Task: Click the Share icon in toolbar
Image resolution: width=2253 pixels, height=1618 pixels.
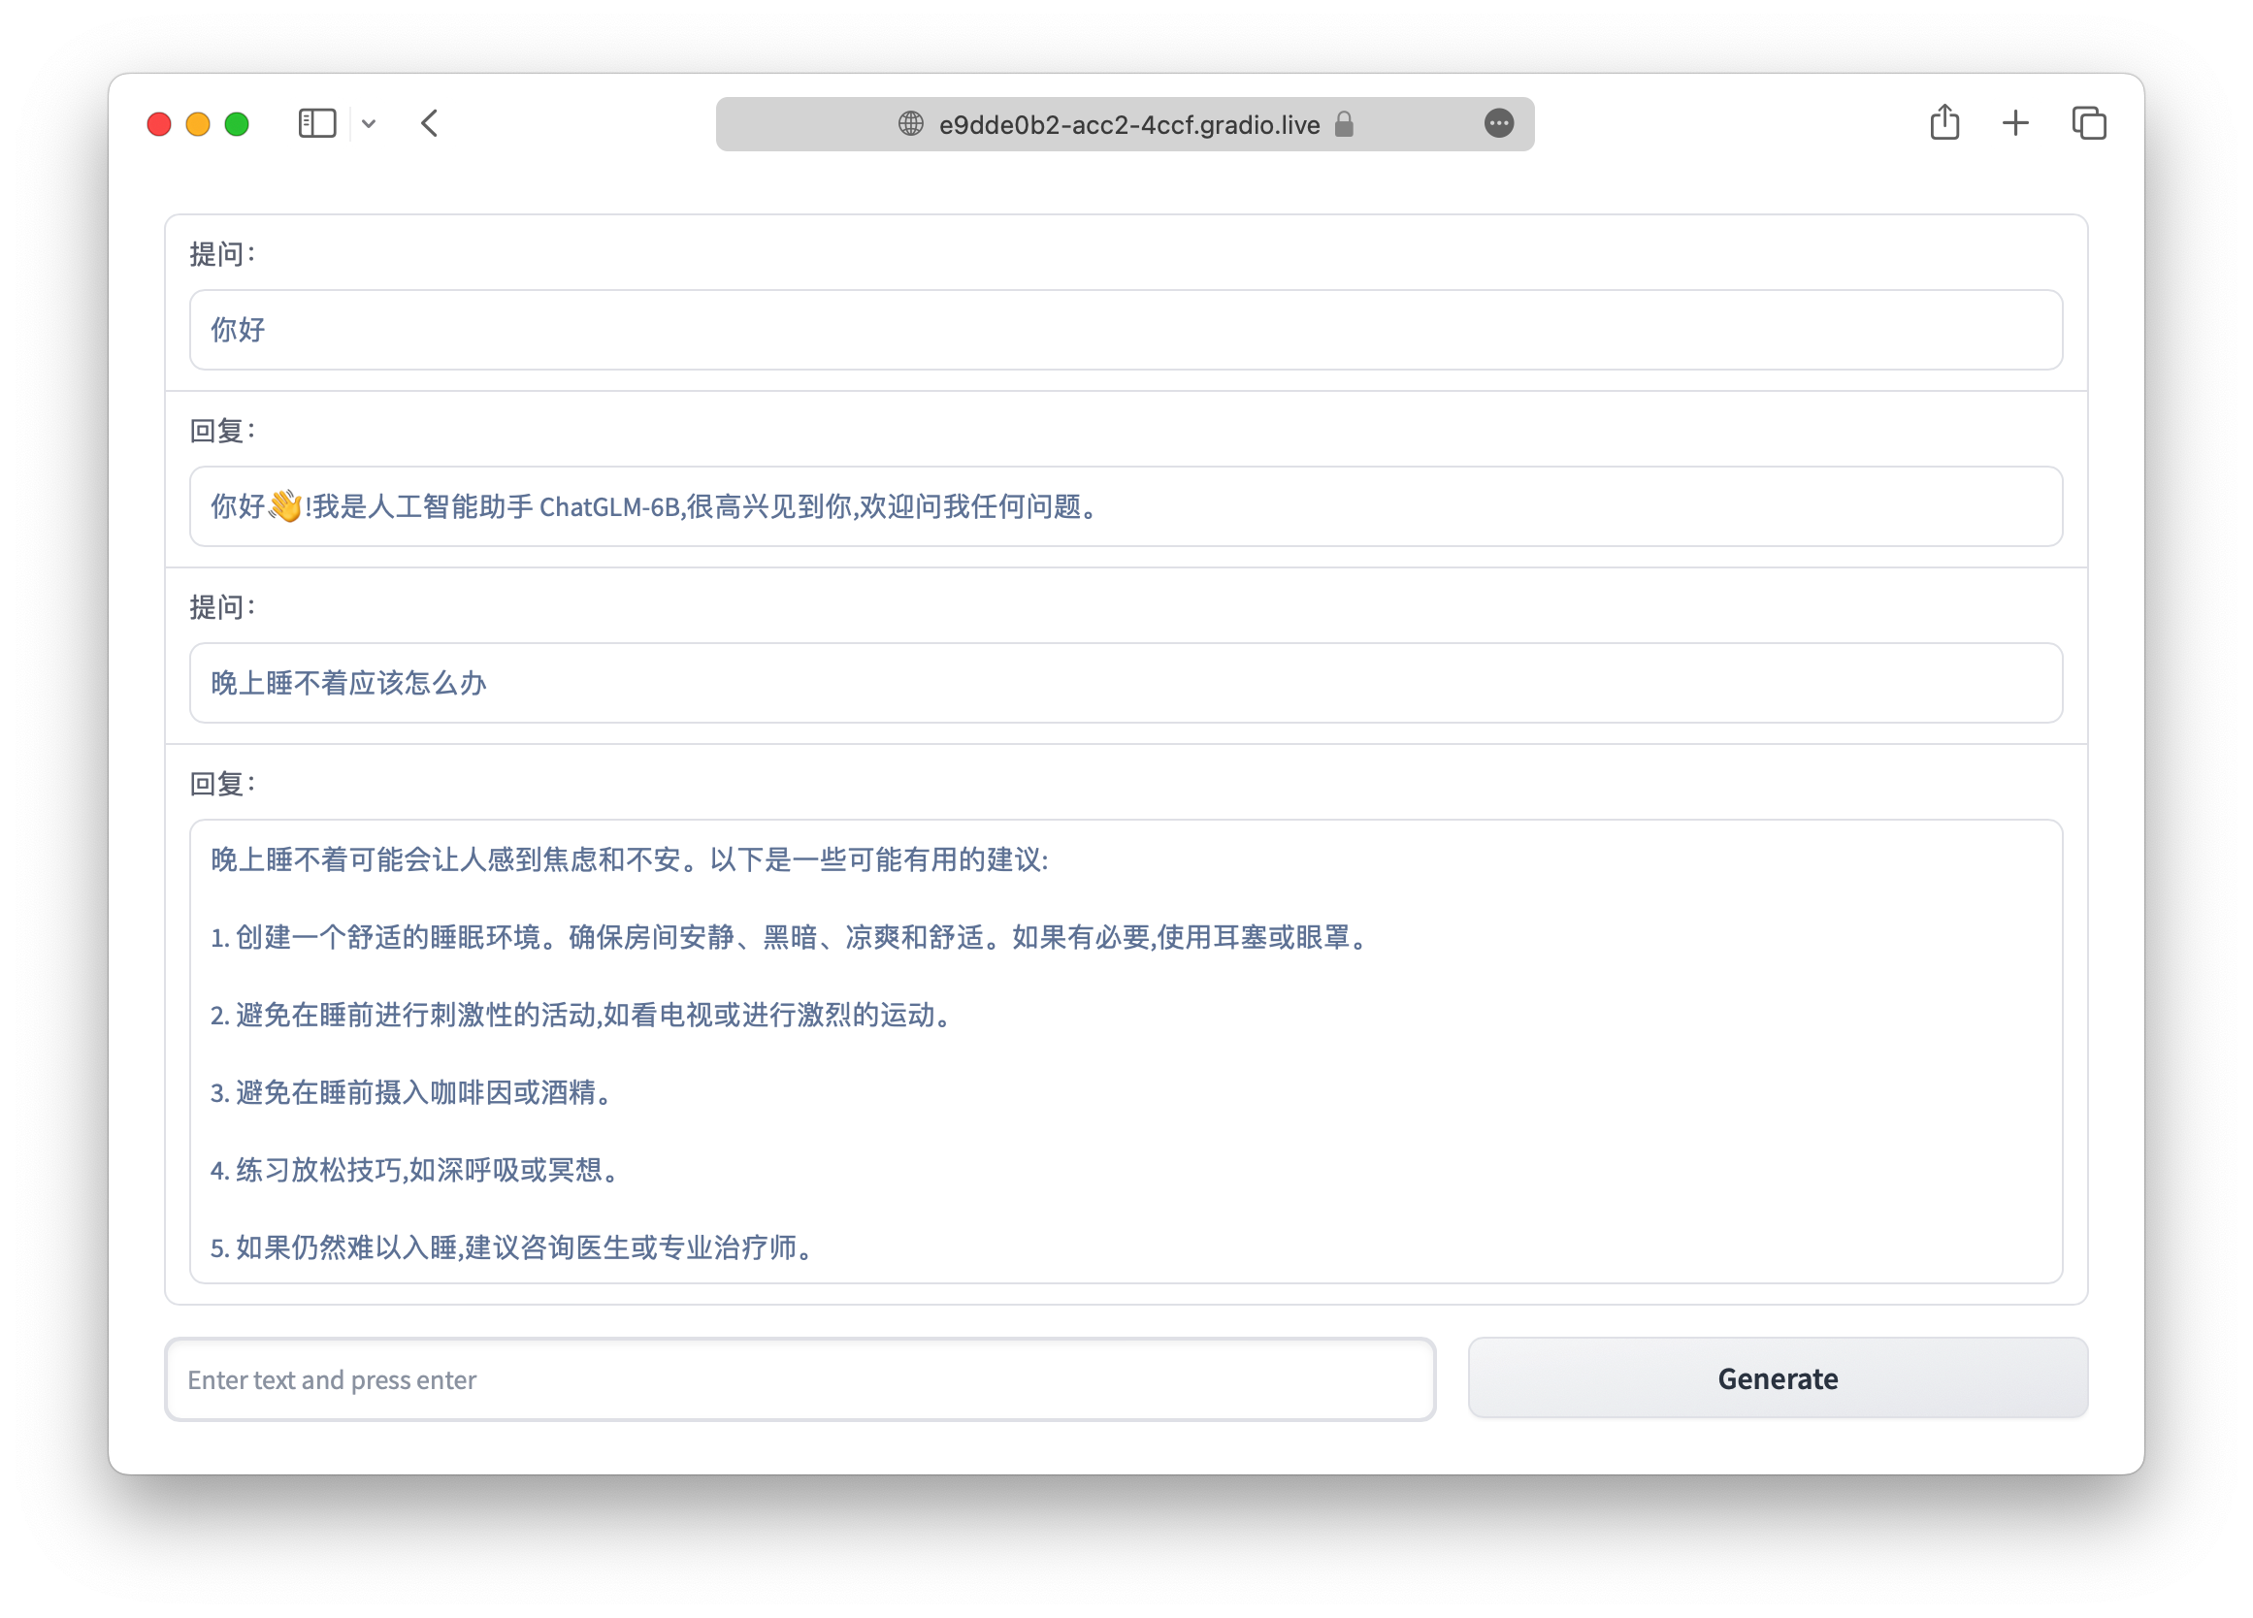Action: pos(1944,122)
